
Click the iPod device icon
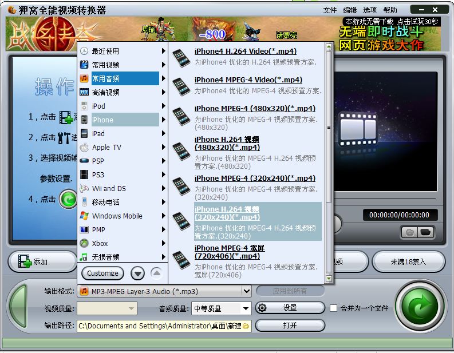coord(84,106)
